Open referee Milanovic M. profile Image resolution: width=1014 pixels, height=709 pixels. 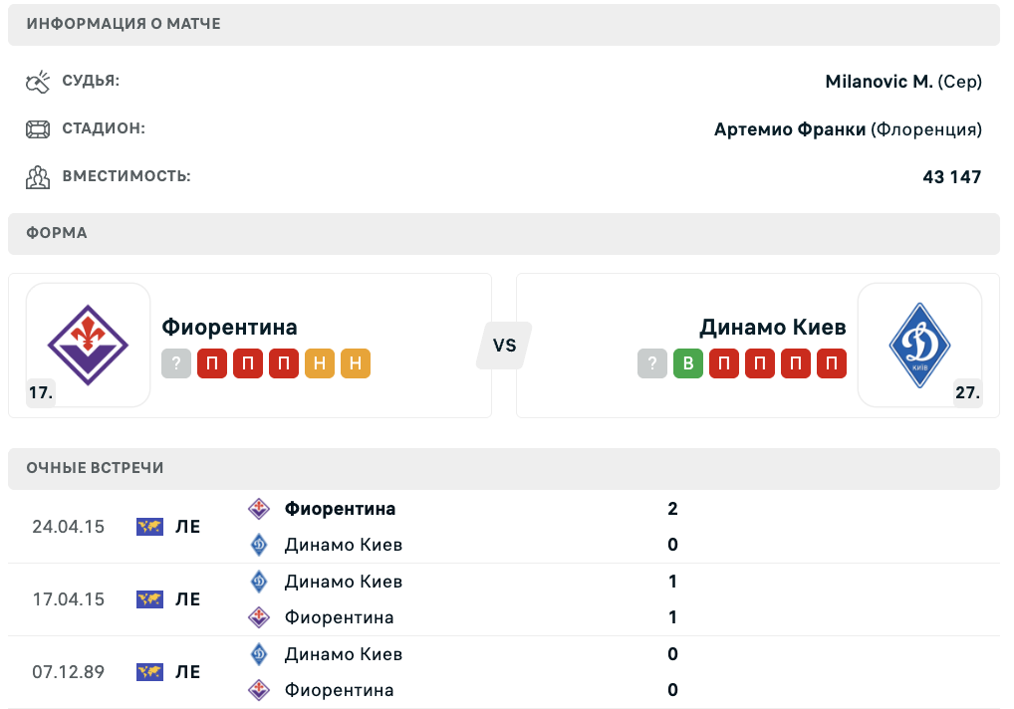point(879,82)
